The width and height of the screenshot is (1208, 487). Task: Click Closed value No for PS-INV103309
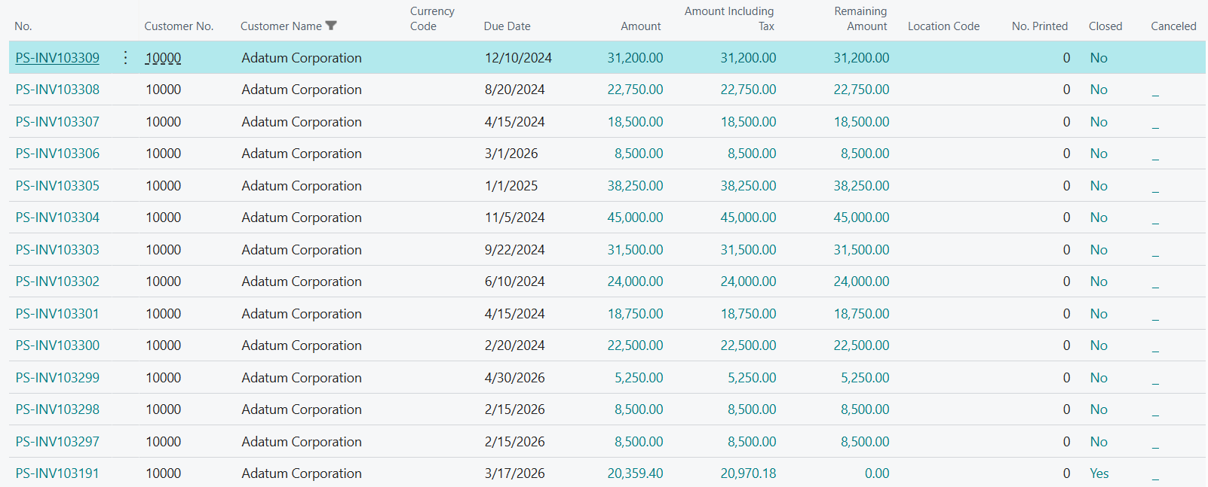pos(1099,58)
